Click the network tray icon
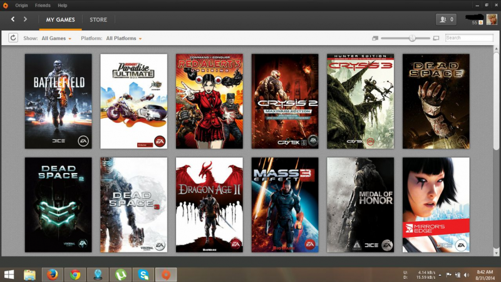Viewport: 501px width, 282px height. (458, 275)
